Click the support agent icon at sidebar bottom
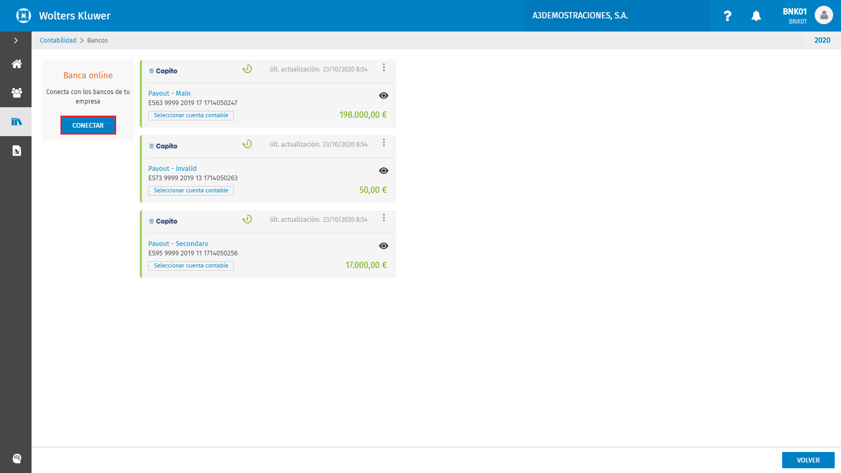Viewport: 841px width, 473px height. pyautogui.click(x=17, y=458)
